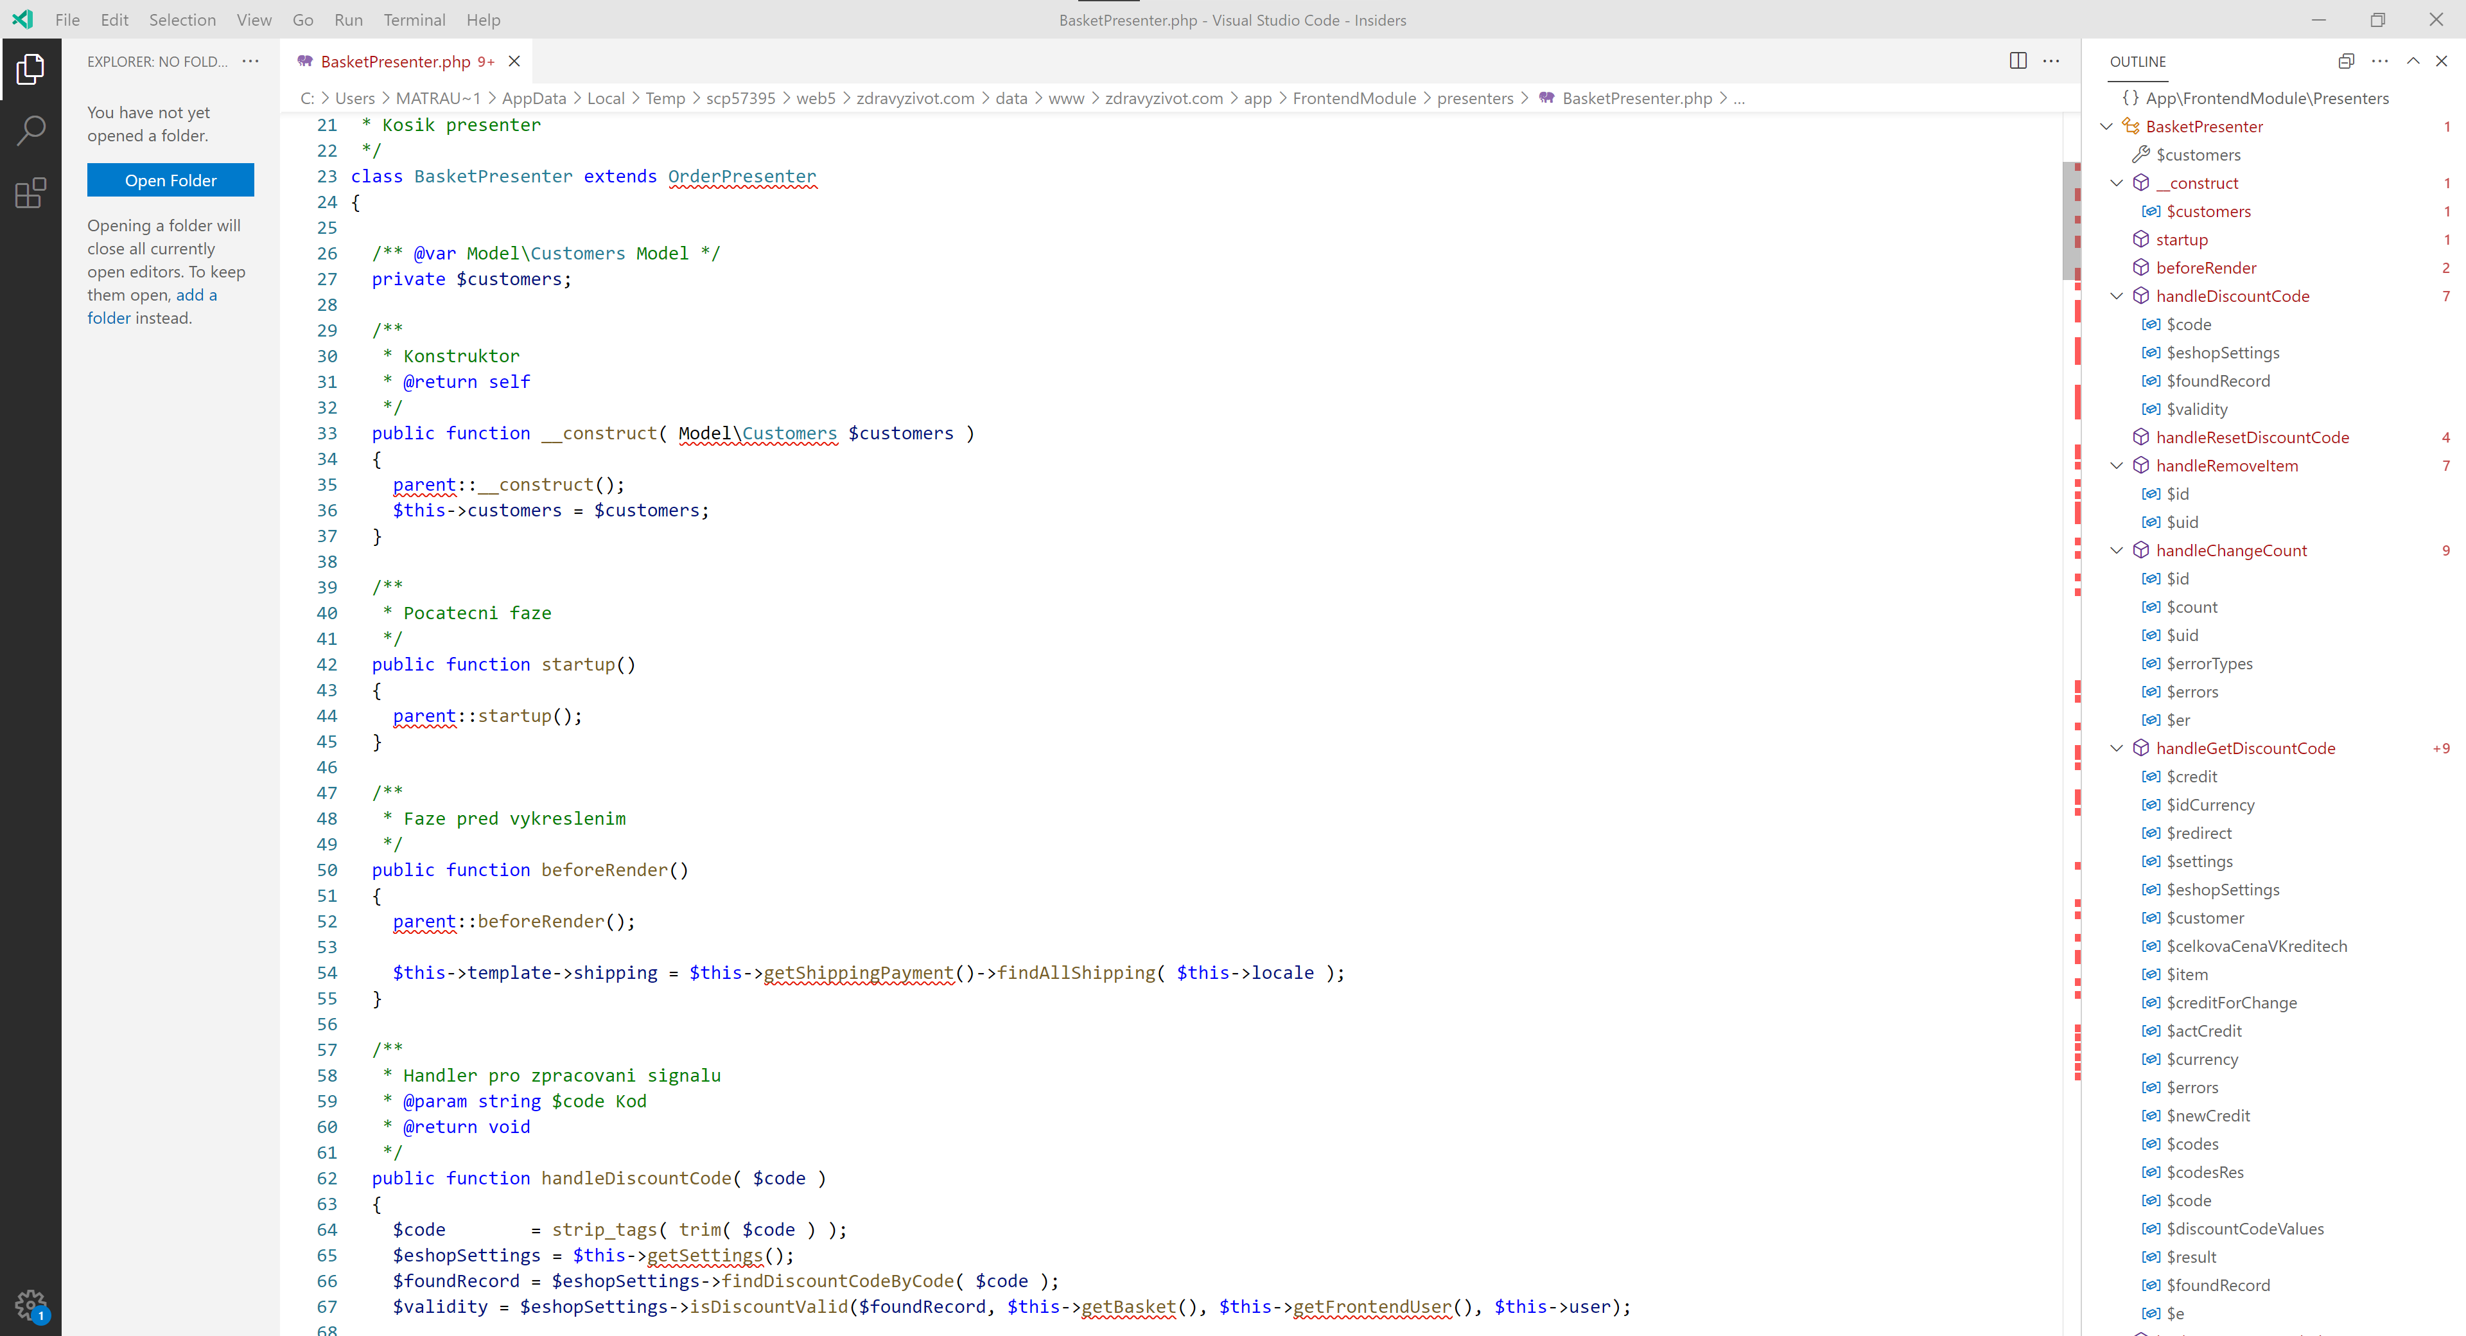This screenshot has height=1336, width=2466.
Task: Open the Extensions view in the activity bar
Action: 31,193
